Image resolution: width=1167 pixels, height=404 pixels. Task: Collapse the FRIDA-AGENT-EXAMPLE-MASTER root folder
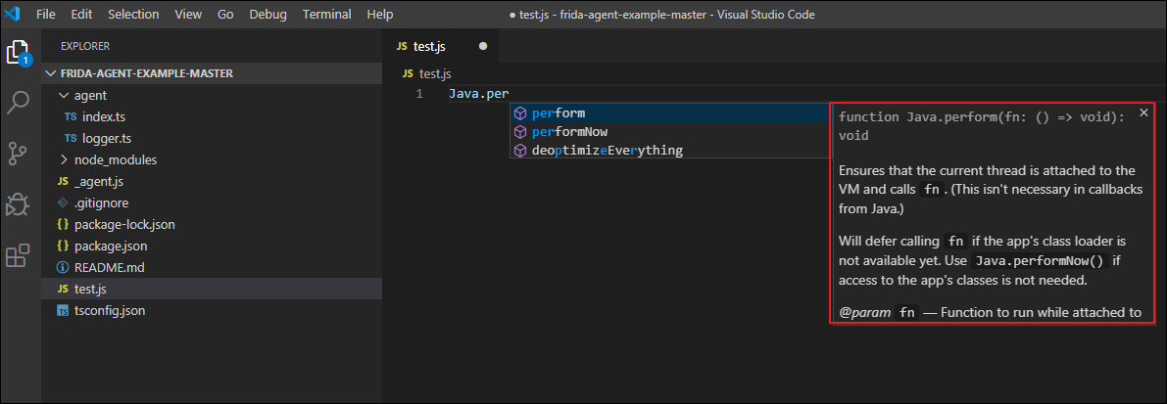point(51,73)
